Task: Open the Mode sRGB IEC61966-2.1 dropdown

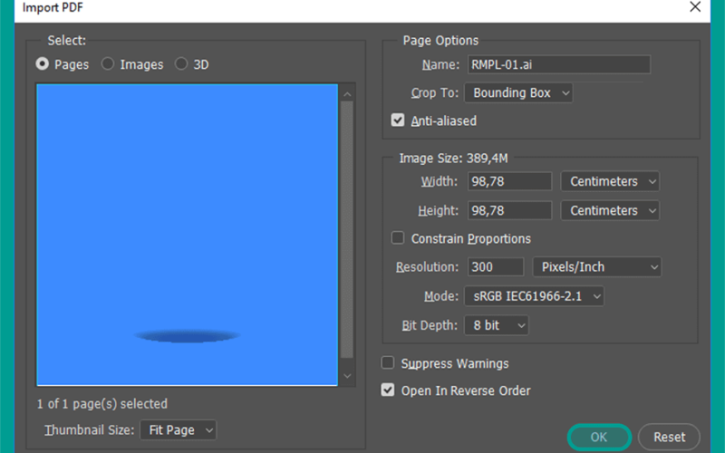Action: (534, 296)
